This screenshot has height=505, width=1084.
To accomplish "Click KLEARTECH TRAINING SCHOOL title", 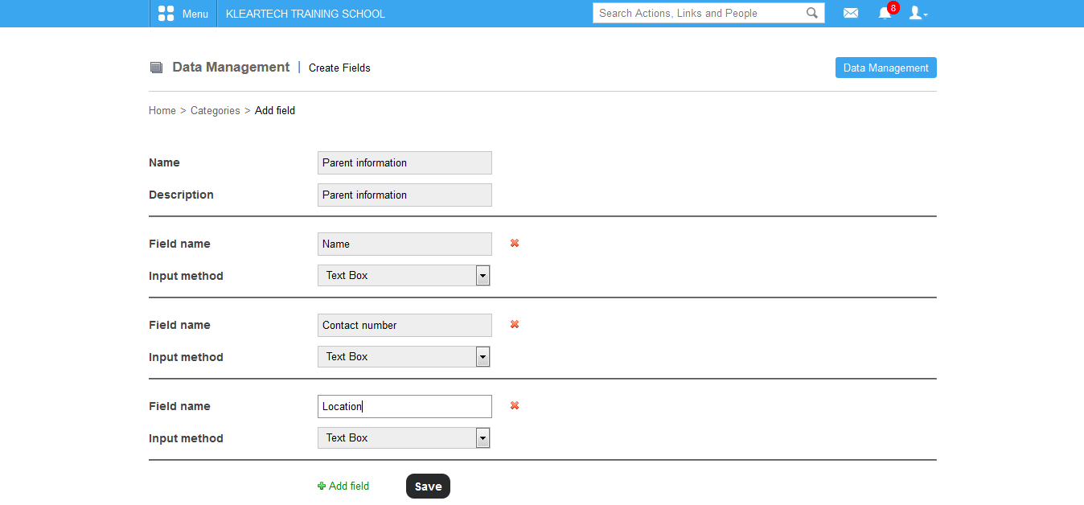I will pos(306,14).
